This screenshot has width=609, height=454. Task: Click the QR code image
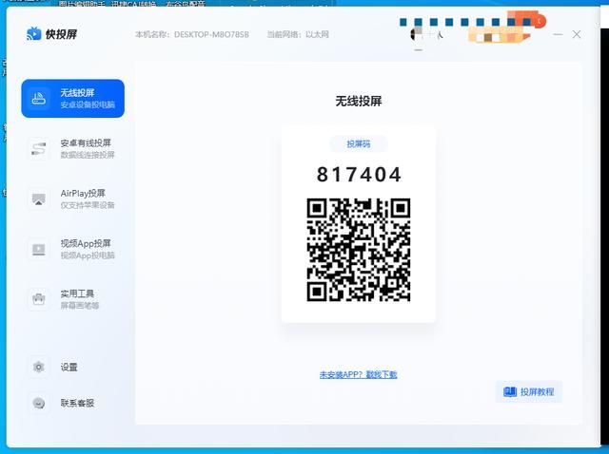(359, 250)
